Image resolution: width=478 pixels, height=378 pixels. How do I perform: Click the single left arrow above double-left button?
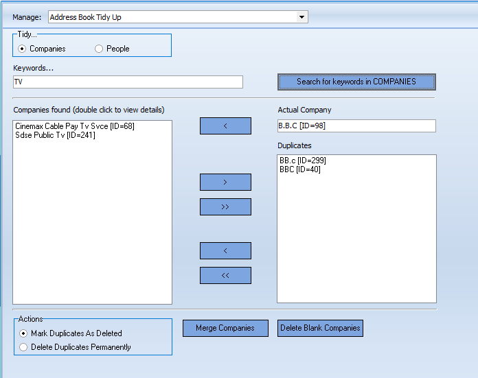(x=225, y=250)
